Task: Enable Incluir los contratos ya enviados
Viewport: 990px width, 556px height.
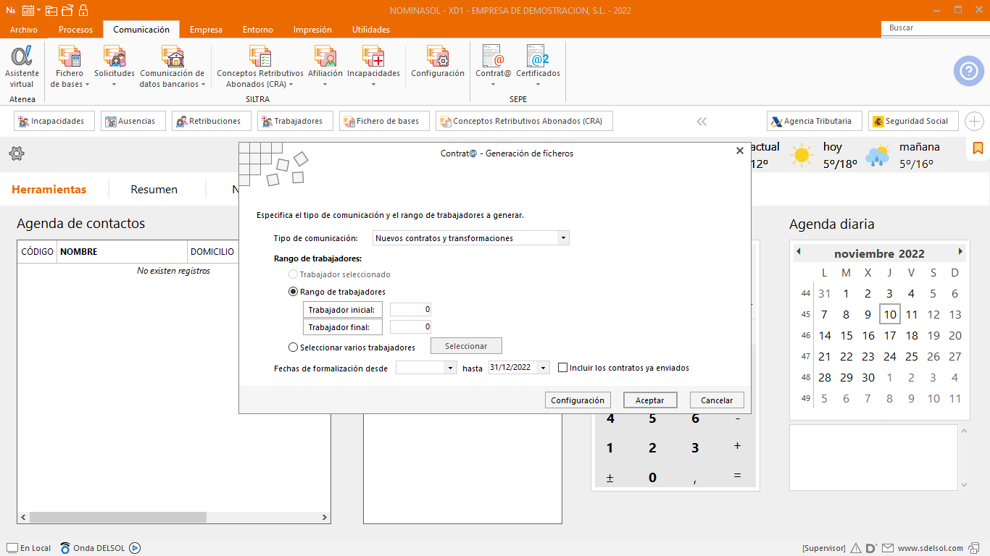Action: click(563, 368)
